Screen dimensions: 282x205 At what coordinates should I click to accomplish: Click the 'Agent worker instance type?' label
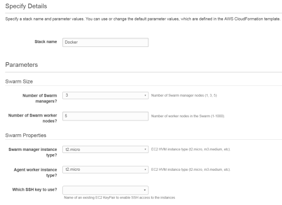point(35,172)
